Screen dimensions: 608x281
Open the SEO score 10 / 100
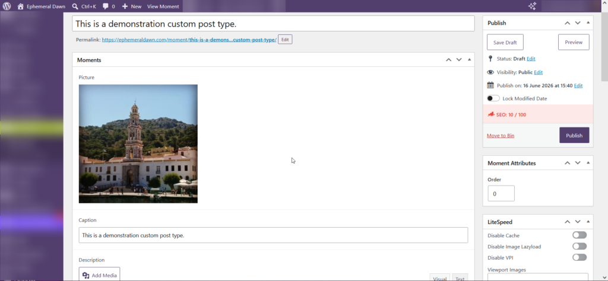point(511,114)
